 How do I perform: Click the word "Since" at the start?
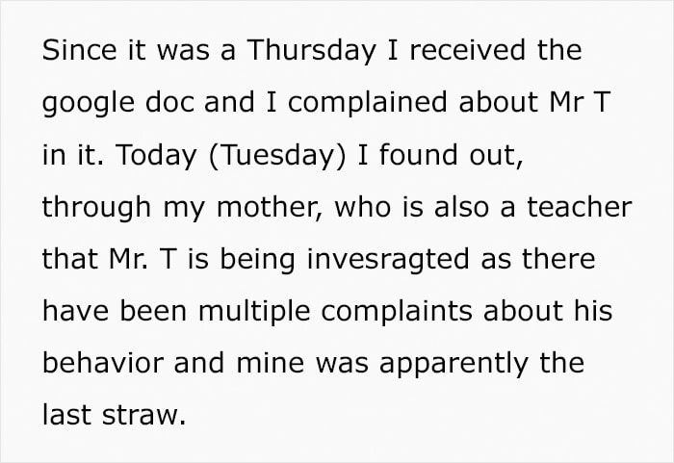(79, 50)
